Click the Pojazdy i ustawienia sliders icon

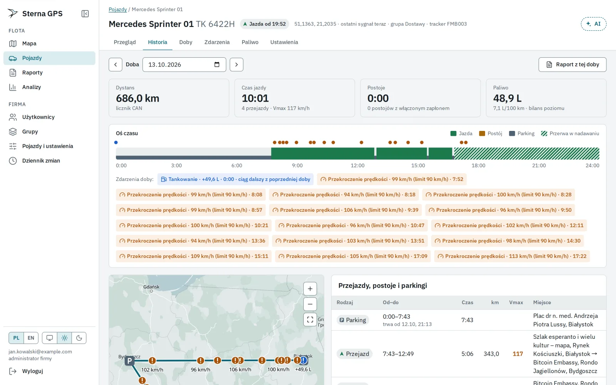[x=13, y=146]
